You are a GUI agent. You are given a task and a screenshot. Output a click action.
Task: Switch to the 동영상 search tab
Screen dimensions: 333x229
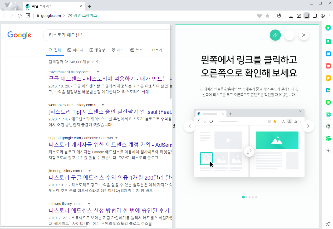(97, 50)
